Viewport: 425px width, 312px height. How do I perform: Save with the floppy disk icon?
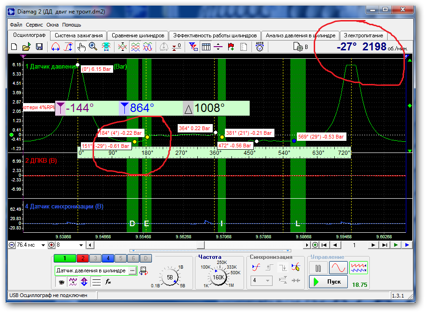[x=39, y=47]
